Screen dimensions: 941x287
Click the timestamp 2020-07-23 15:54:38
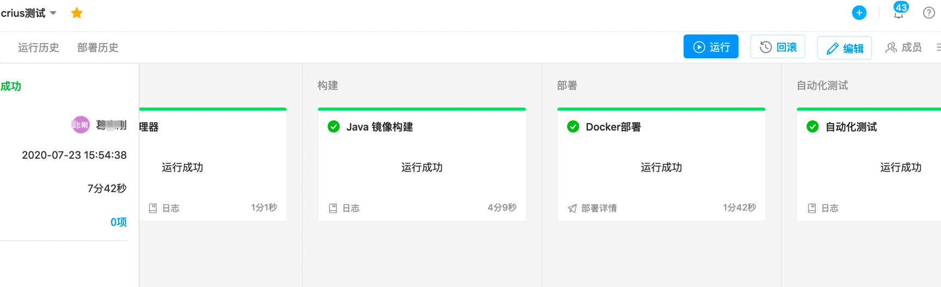click(74, 155)
